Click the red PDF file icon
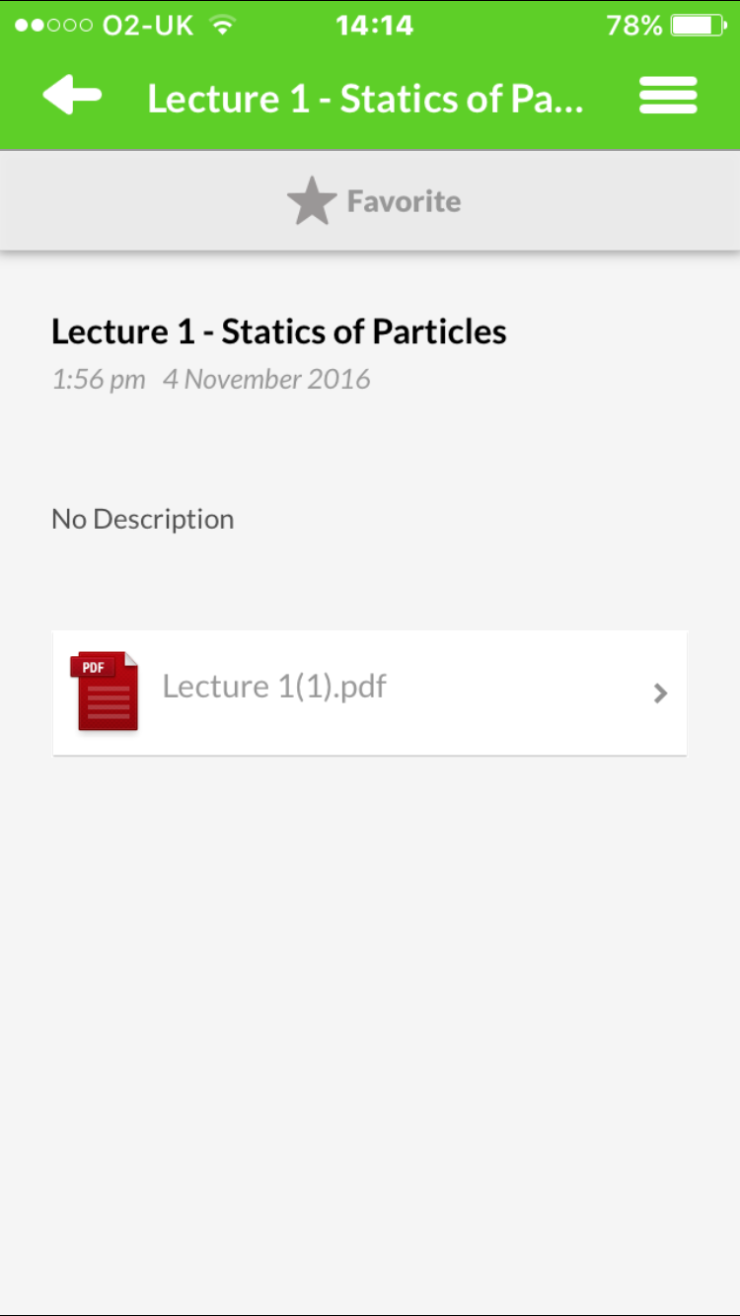This screenshot has height=1316, width=740. 105,691
